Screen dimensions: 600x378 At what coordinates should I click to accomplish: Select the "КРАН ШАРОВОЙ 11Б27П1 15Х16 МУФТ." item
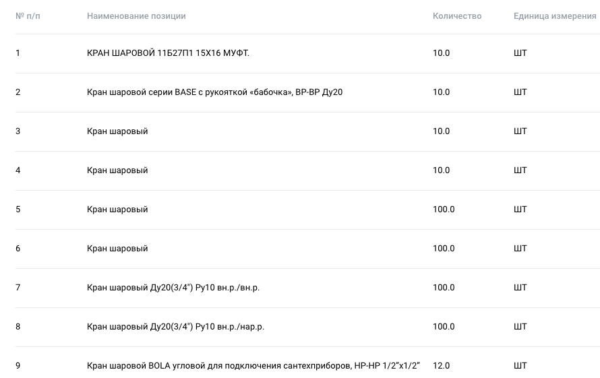pyautogui.click(x=168, y=53)
